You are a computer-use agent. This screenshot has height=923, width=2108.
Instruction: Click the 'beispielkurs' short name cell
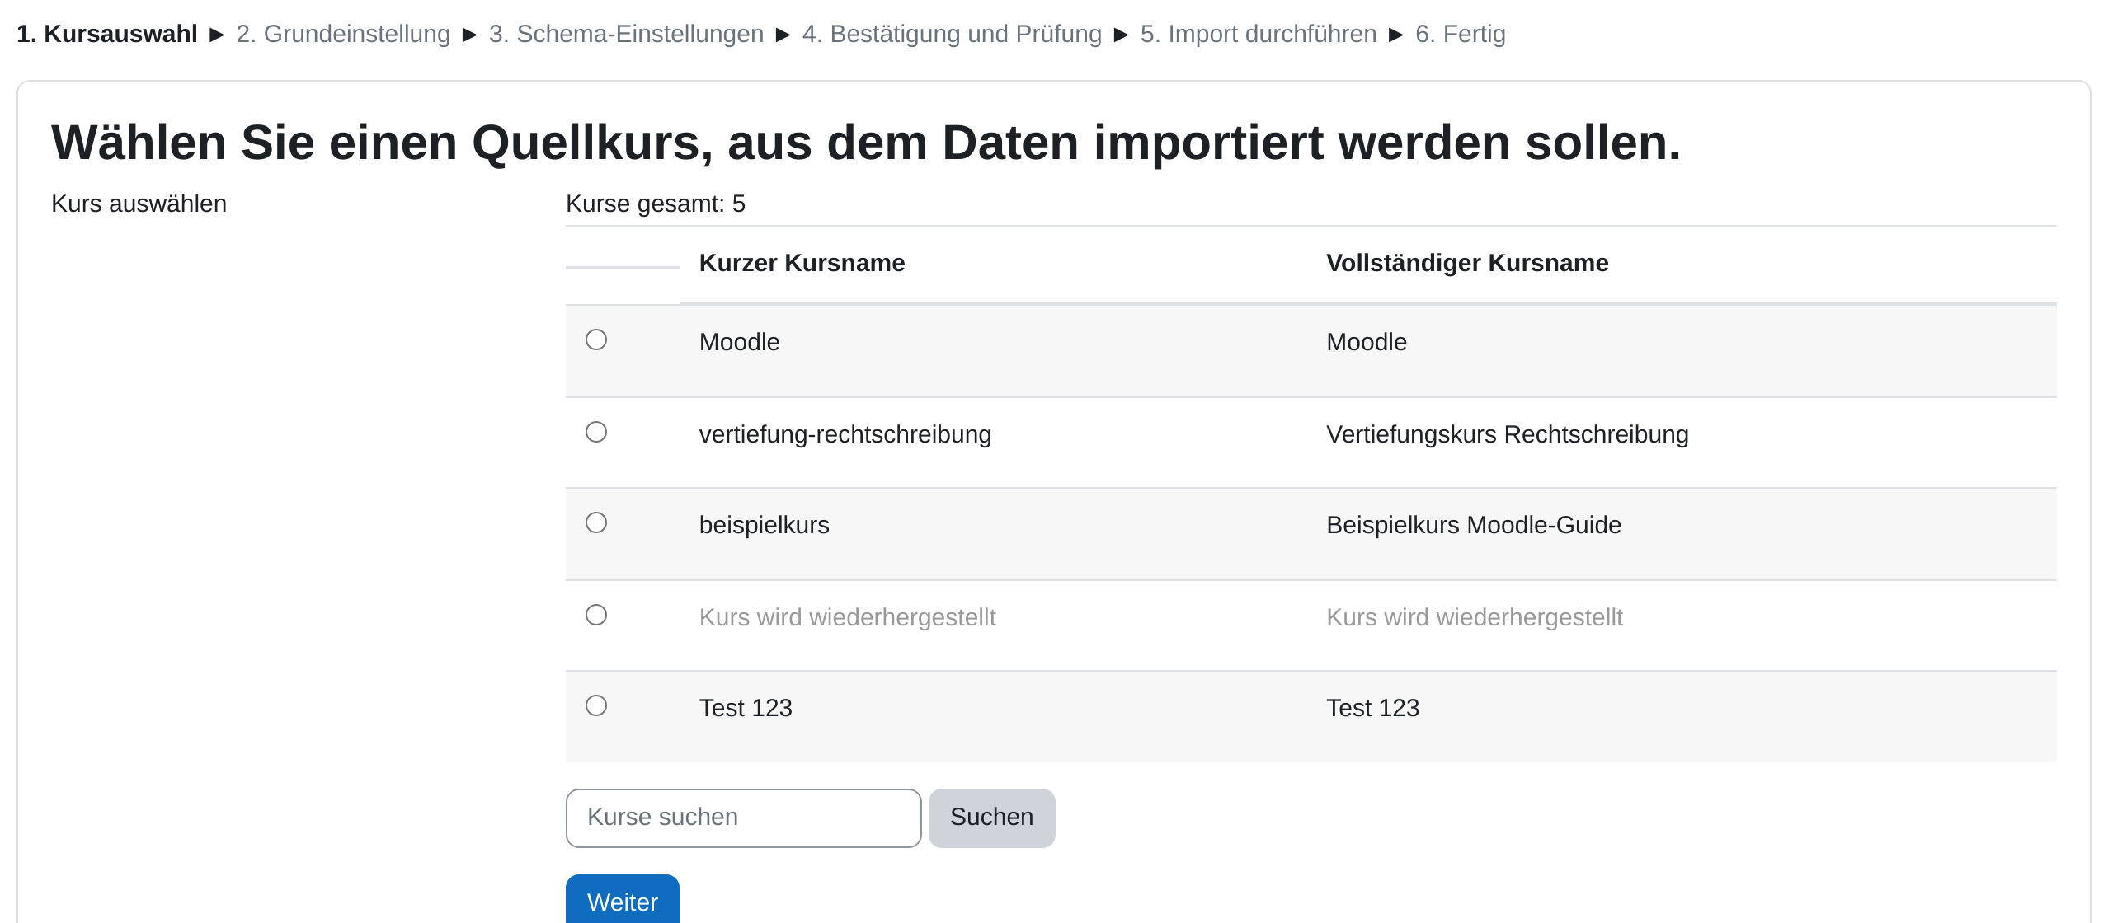pyautogui.click(x=765, y=525)
